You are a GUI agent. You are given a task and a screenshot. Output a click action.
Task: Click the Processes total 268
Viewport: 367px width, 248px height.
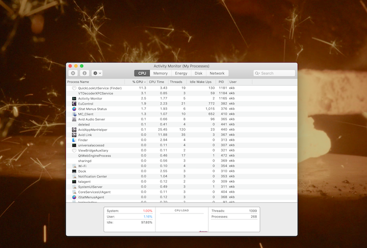tap(254, 216)
